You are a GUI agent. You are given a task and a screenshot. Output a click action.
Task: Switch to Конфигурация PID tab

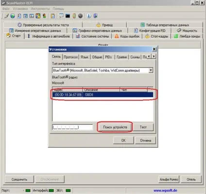[150, 31]
